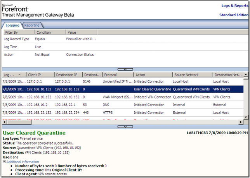
Task: Switch to the Logging tab
Action: (12, 25)
